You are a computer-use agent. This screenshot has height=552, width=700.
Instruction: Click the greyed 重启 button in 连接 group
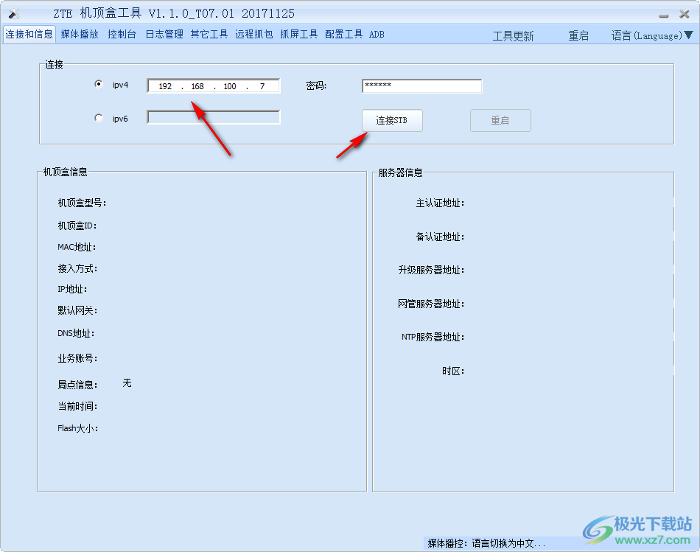[500, 121]
